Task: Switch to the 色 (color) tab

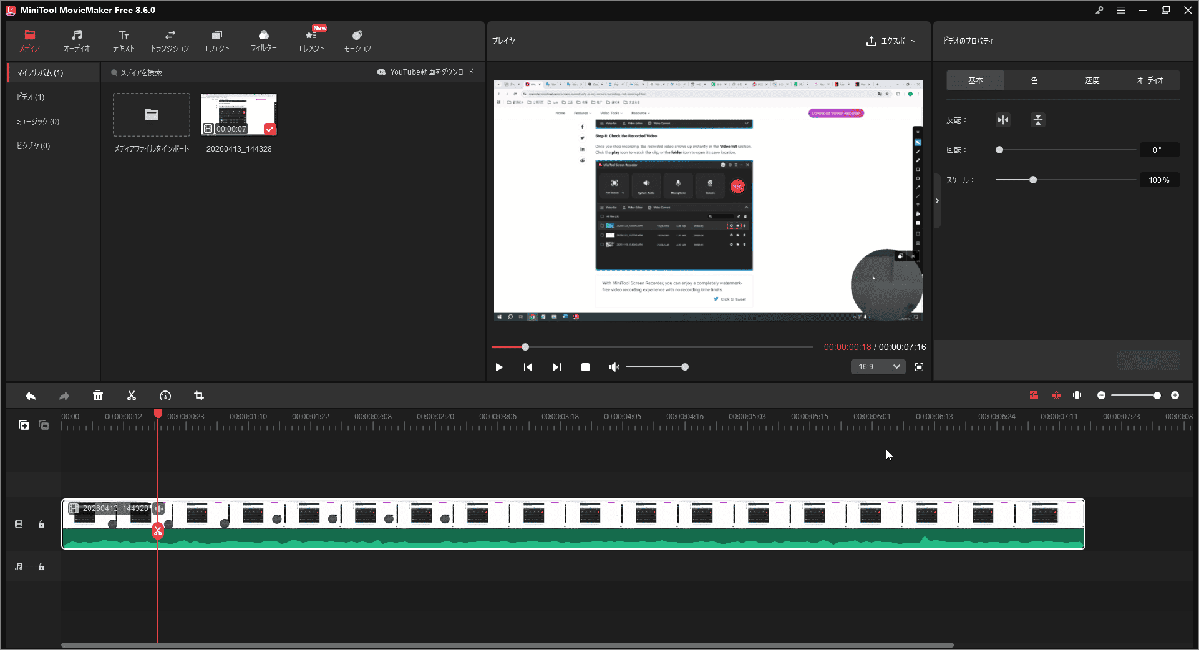Action: click(1034, 80)
